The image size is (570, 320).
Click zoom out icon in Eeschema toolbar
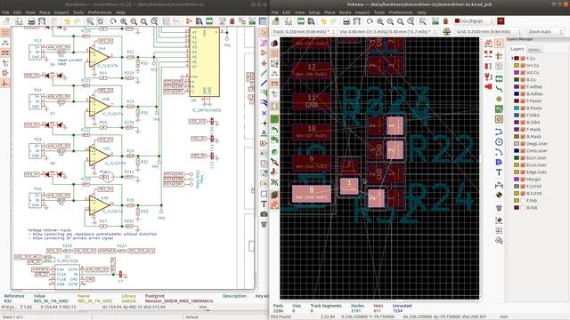[134, 21]
